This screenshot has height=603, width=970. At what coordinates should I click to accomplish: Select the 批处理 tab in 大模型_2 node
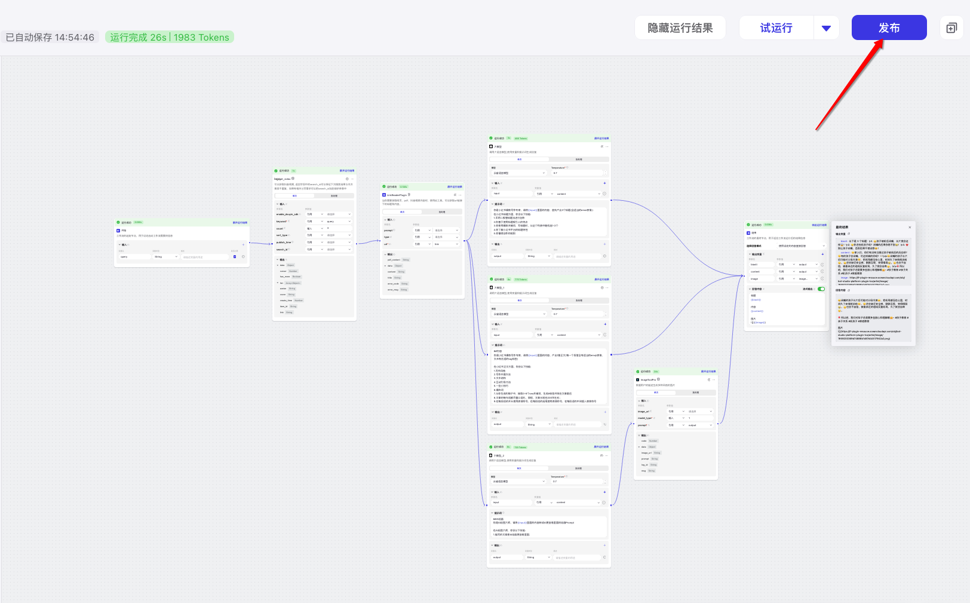pos(578,469)
